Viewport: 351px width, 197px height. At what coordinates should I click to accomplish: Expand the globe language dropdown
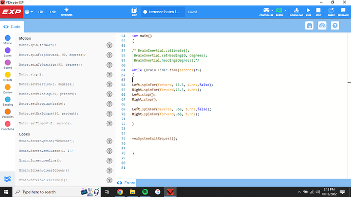(28, 12)
